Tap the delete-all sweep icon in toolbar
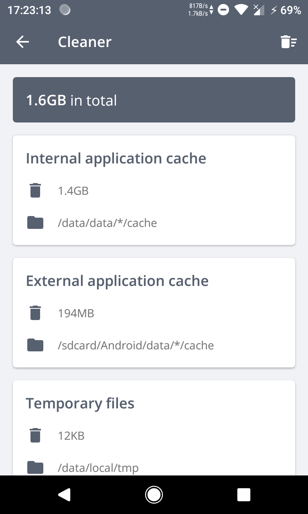The width and height of the screenshot is (308, 514). tap(288, 42)
